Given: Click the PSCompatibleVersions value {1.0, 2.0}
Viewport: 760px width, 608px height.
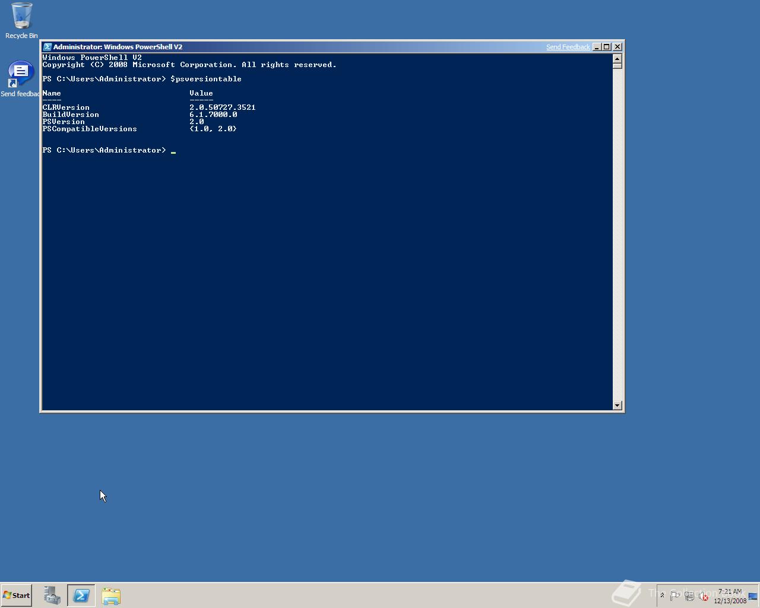Looking at the screenshot, I should click(213, 129).
